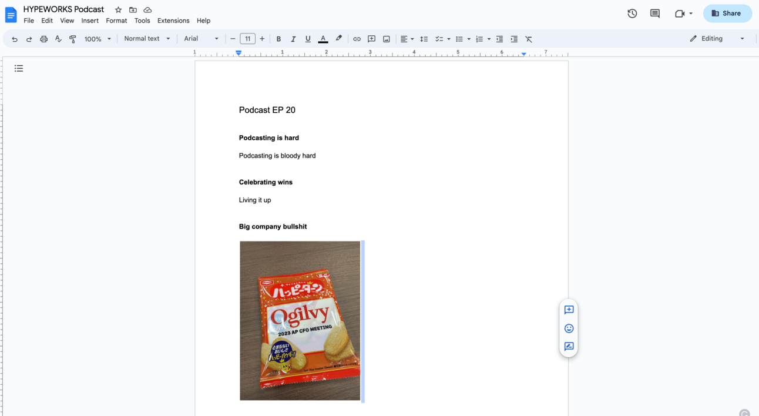Open version history clock icon
The height and width of the screenshot is (416, 759).
tap(632, 14)
